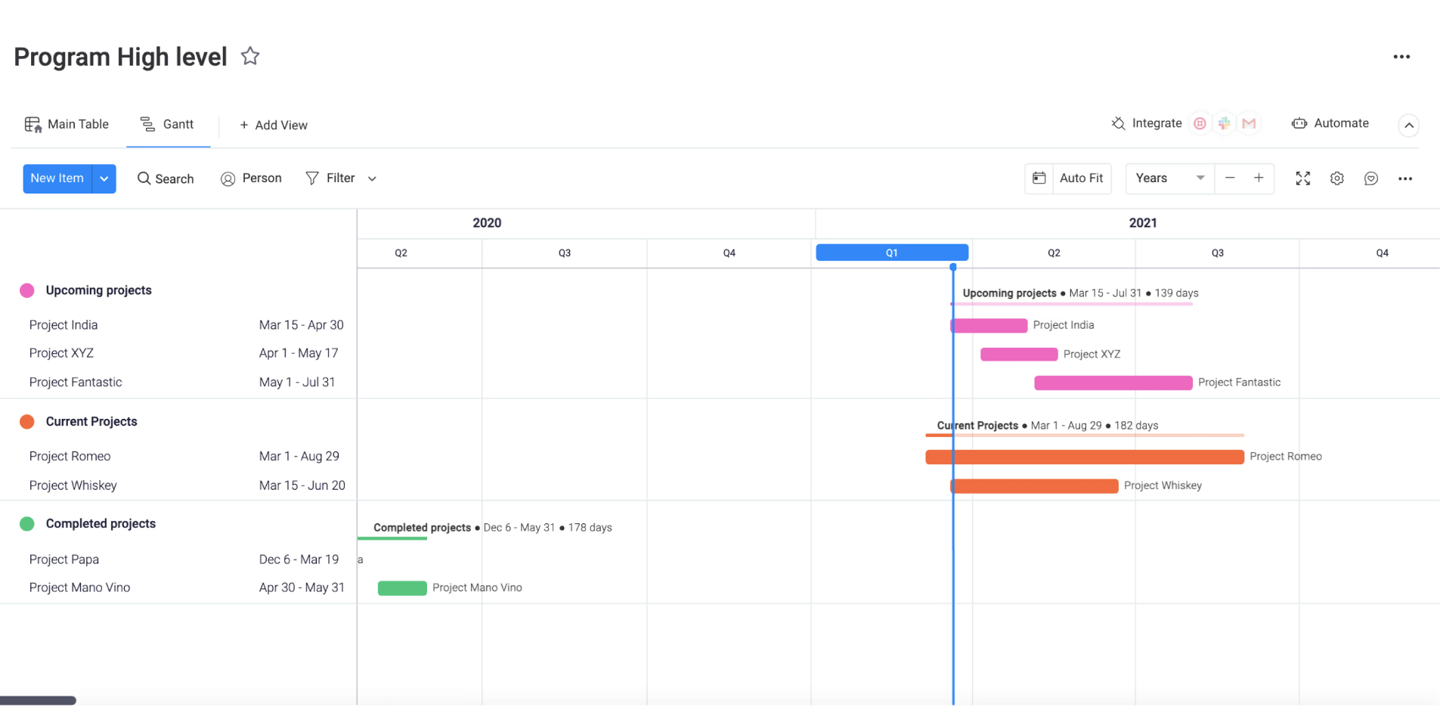Click the May 1 - Jul 31 date
The image size is (1440, 716).
[297, 383]
